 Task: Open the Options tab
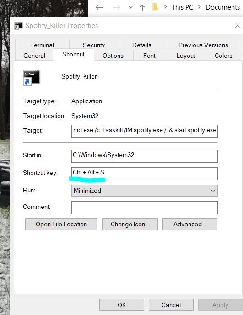click(113, 56)
